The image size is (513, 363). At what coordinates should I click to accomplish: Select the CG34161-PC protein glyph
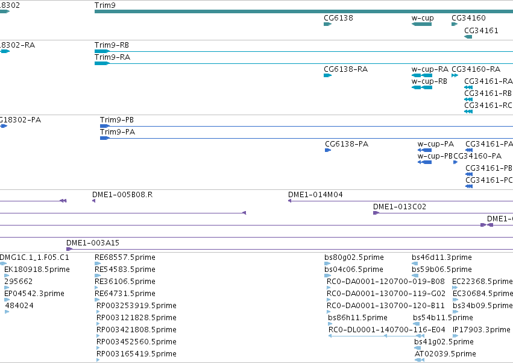click(x=469, y=186)
